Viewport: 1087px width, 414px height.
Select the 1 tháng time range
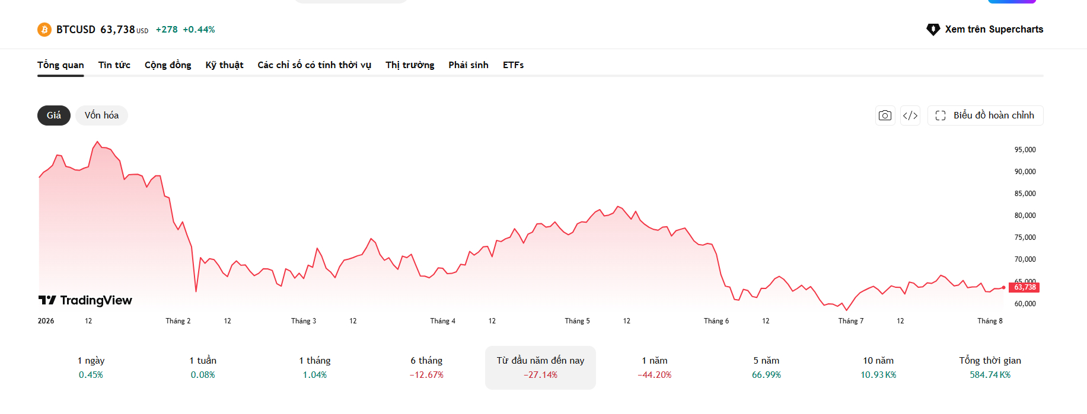click(x=315, y=367)
